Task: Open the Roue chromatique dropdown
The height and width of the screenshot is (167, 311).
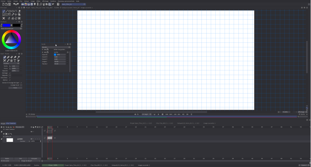Action: 11,29
